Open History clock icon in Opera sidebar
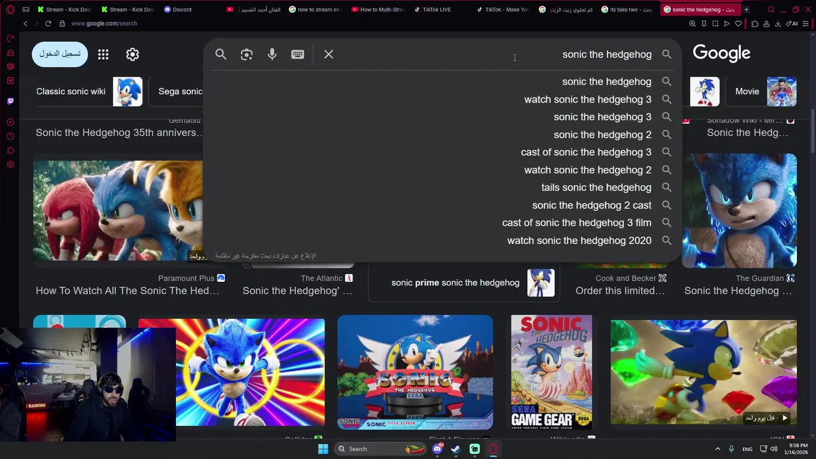Image resolution: width=816 pixels, height=459 pixels. [x=10, y=136]
